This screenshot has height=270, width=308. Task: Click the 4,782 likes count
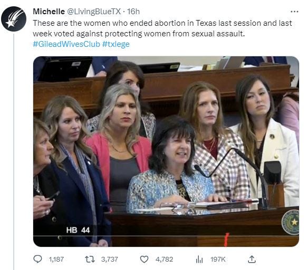tap(164, 259)
